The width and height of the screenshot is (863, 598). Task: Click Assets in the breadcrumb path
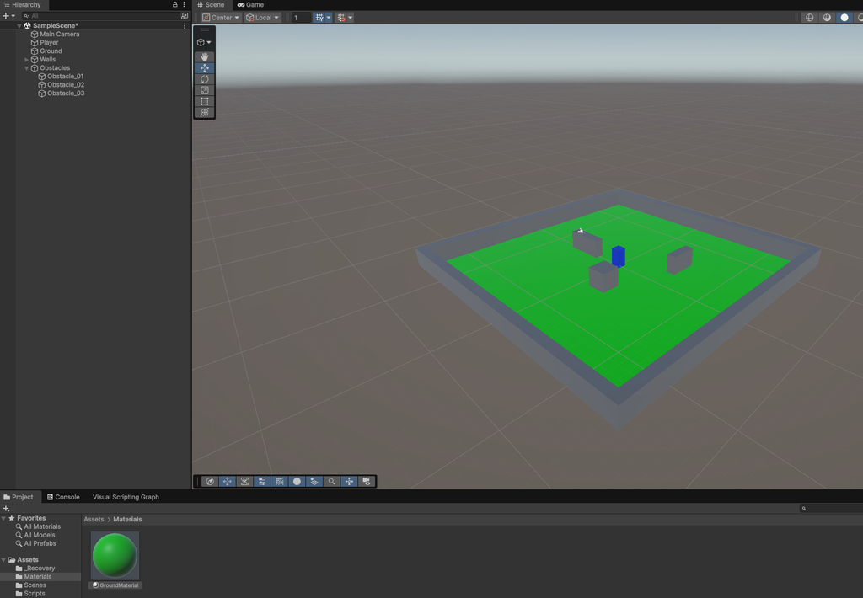tap(94, 520)
